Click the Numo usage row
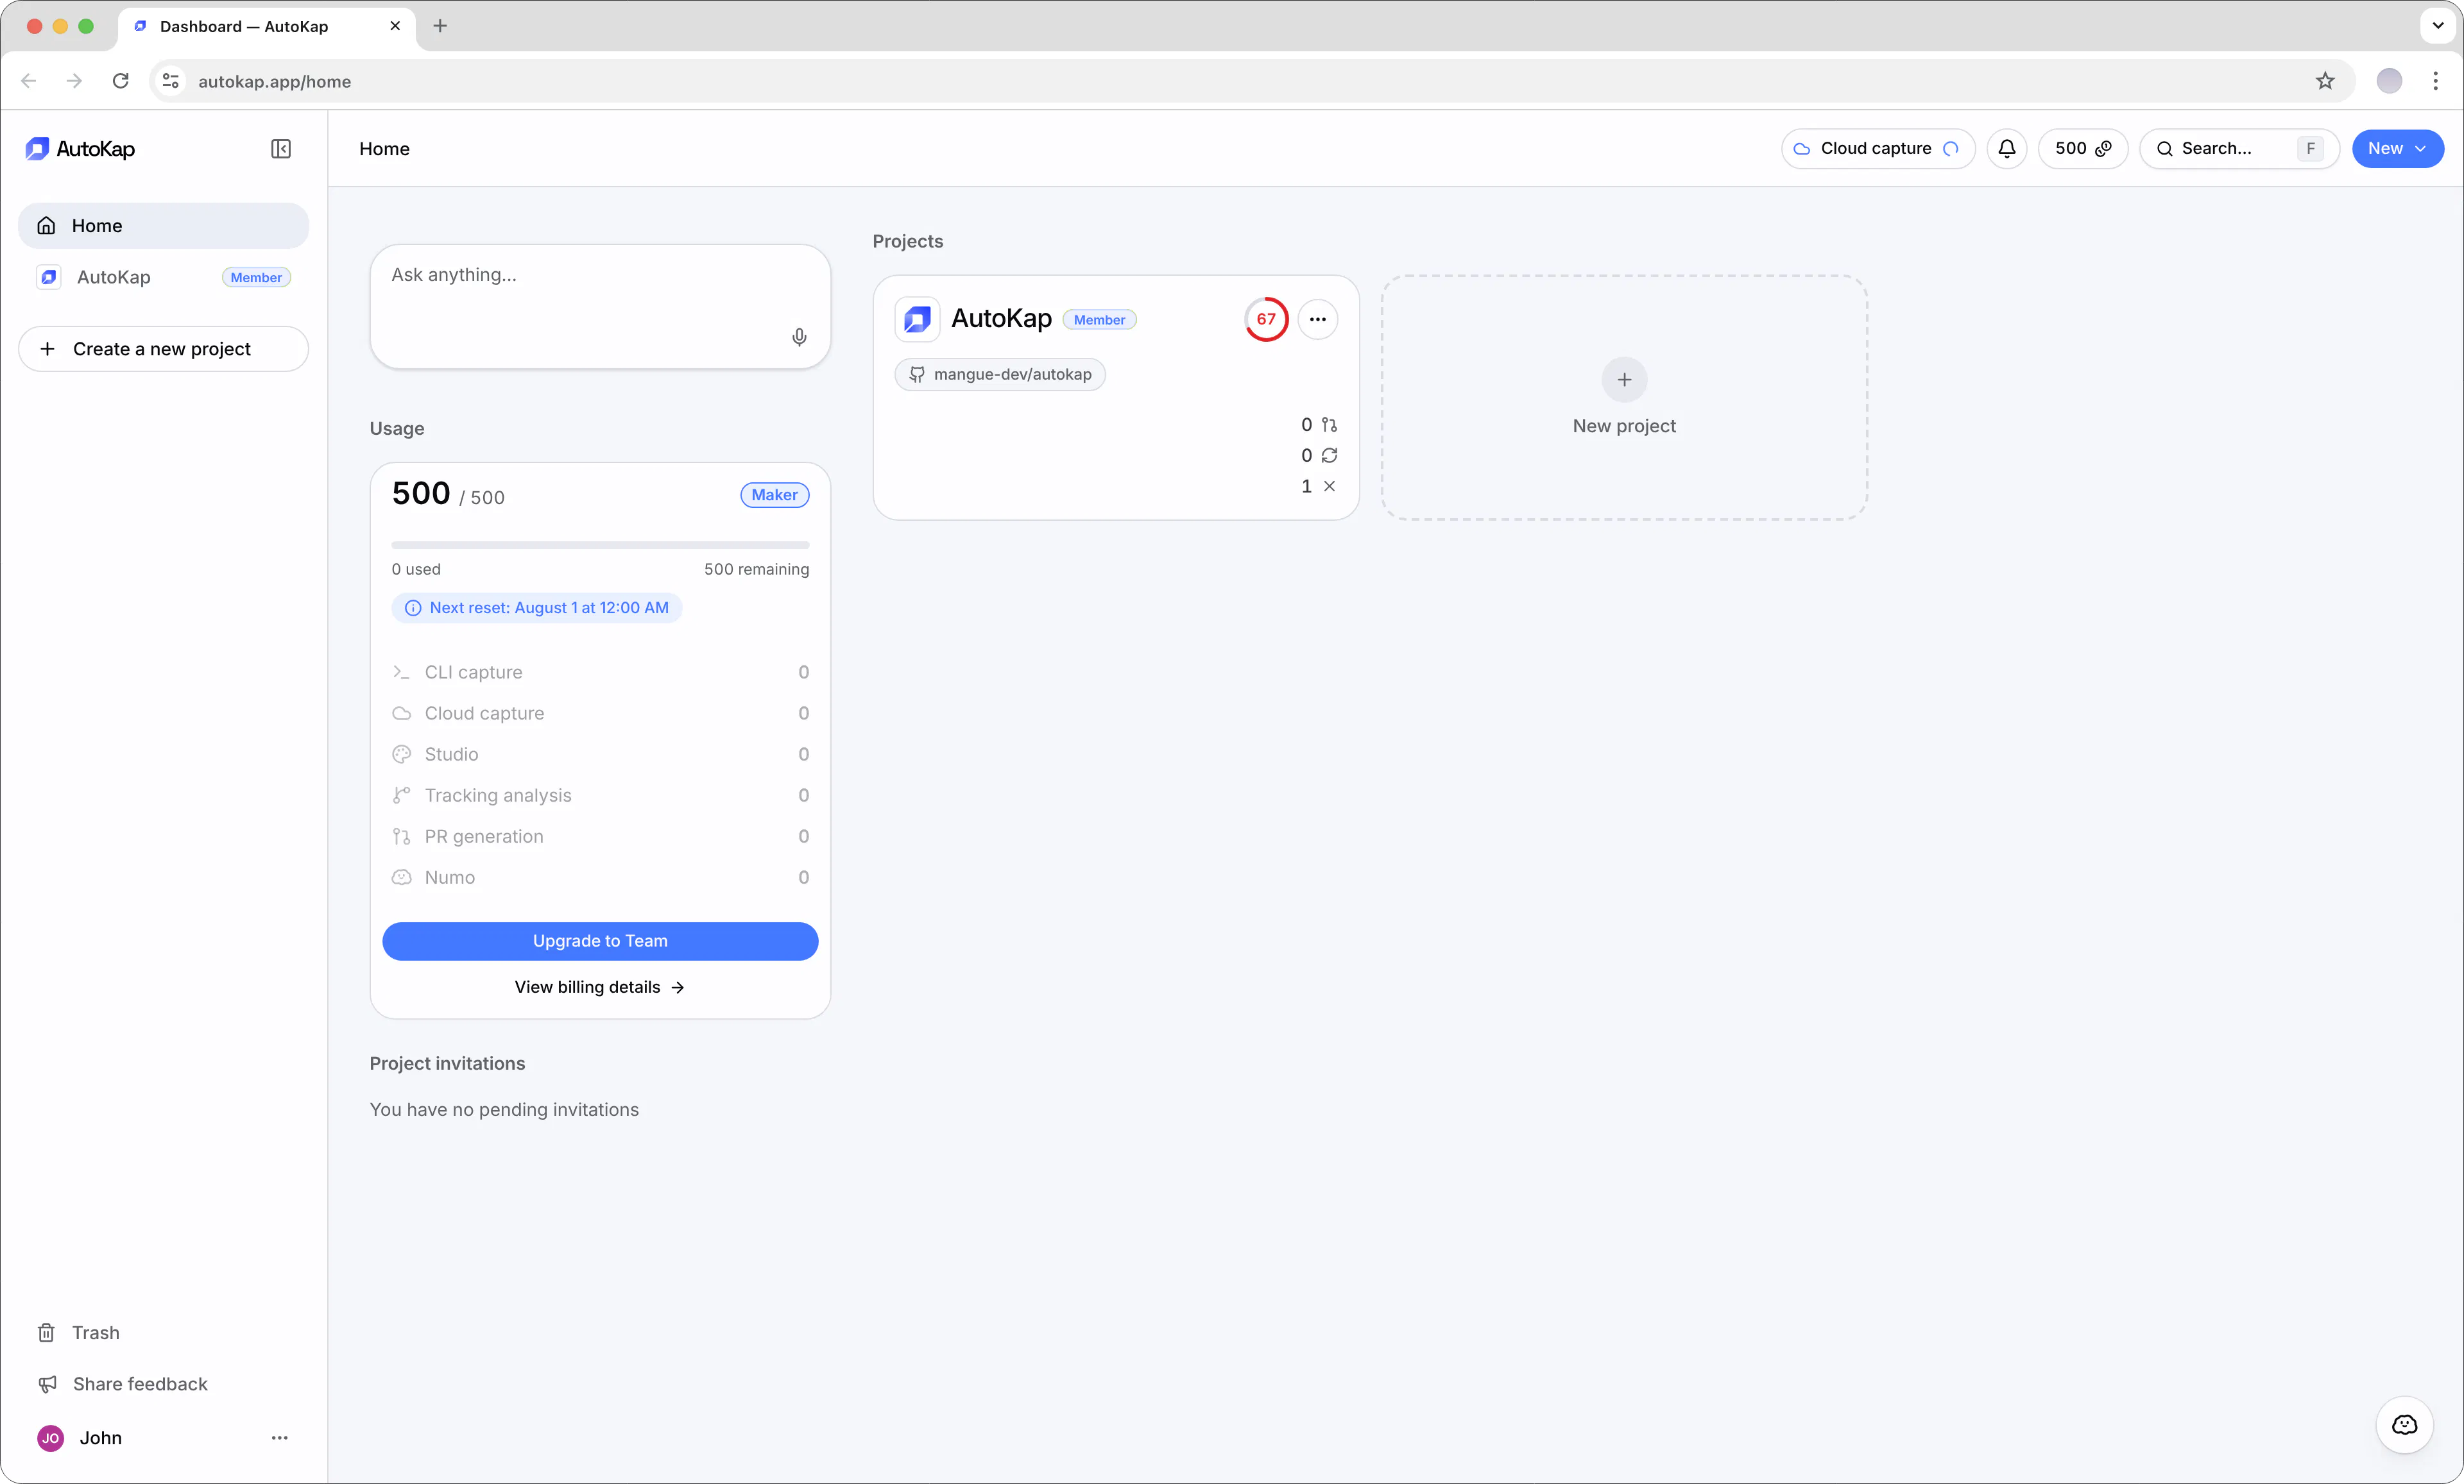This screenshot has width=2464, height=1484. [x=600, y=877]
